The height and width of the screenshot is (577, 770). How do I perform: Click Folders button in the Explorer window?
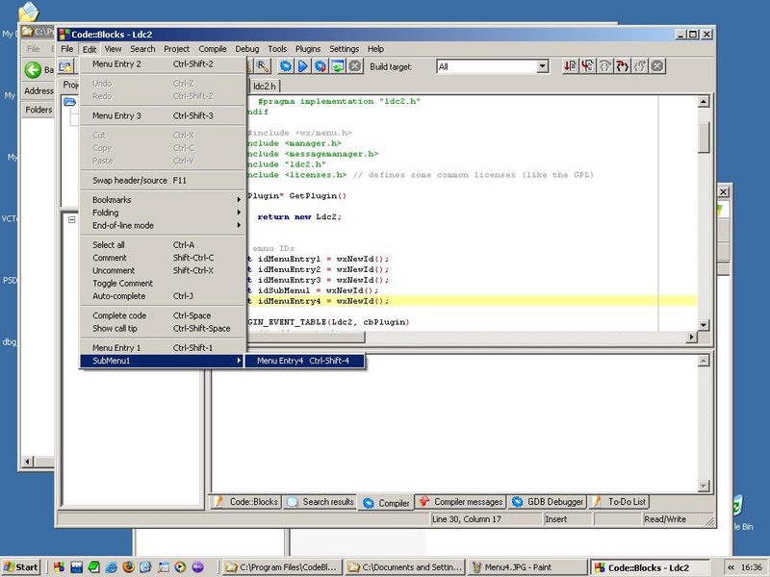[38, 110]
